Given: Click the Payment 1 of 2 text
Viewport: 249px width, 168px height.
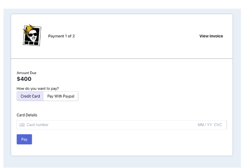Looking at the screenshot, I should [x=61, y=36].
